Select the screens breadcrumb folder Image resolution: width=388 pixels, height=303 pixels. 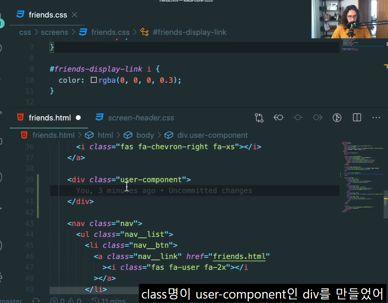(54, 32)
